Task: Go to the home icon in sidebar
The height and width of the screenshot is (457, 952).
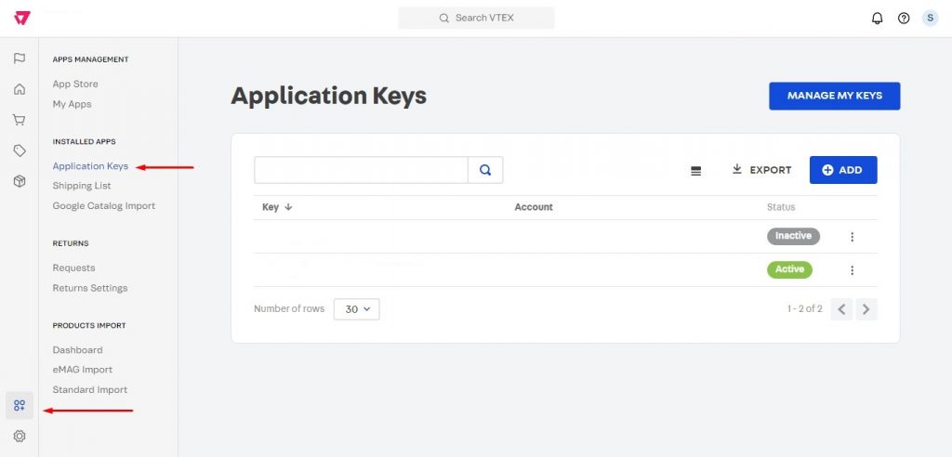Action: 20,89
